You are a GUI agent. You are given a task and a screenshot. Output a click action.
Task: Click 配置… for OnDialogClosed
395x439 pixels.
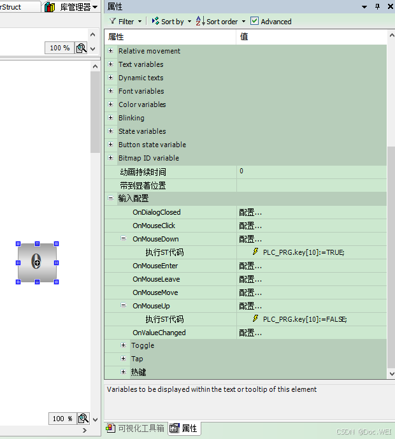[x=250, y=213]
